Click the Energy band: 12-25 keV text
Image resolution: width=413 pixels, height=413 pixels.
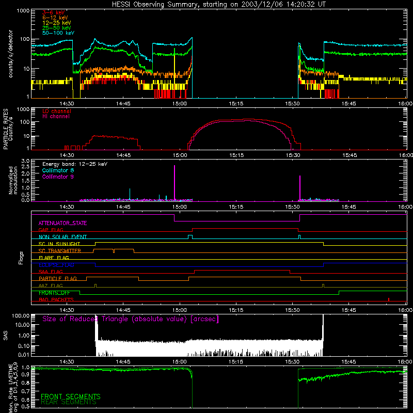pos(75,164)
